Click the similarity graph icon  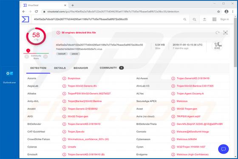225,33
